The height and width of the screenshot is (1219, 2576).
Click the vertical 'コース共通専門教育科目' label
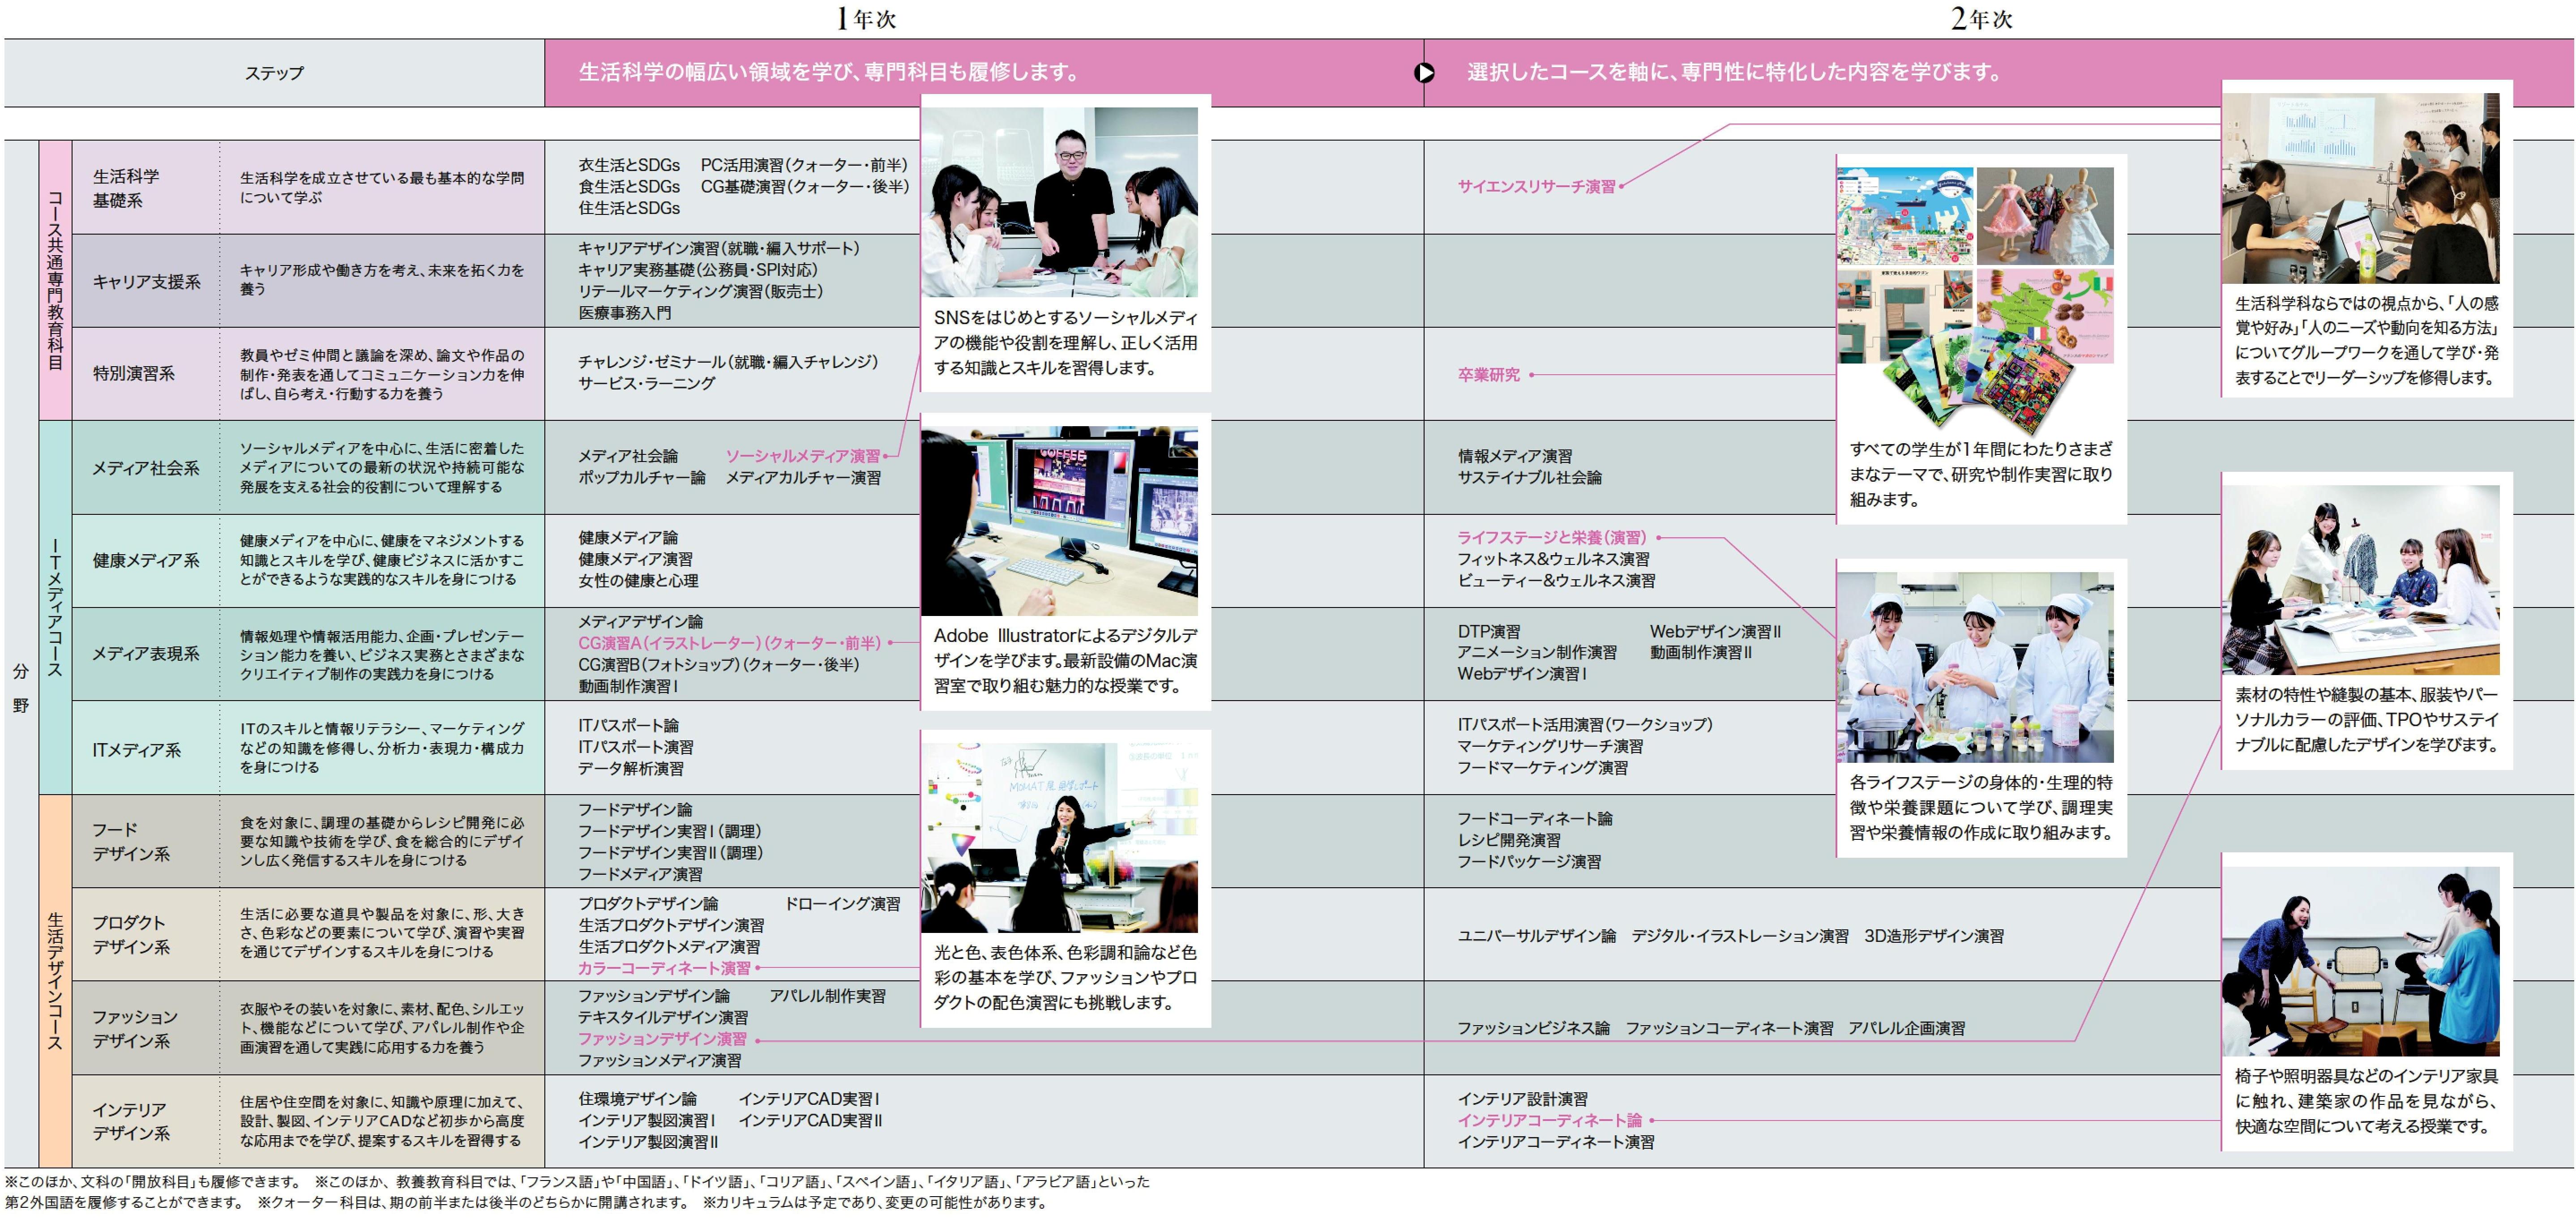tap(55, 280)
